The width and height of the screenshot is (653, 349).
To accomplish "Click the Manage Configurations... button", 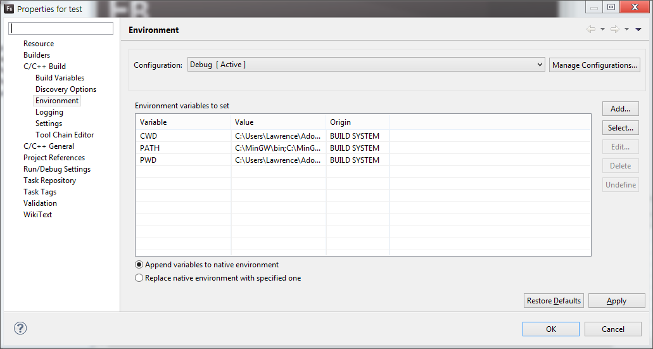I will 594,65.
